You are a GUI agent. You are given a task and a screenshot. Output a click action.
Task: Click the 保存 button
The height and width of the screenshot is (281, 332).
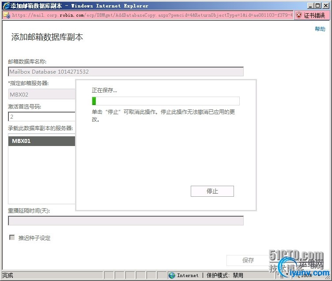248,260
